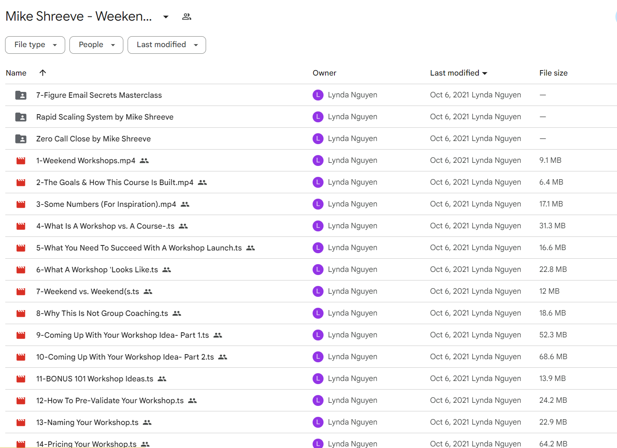Select Zero Call Close by Mike Shreeve
Viewport: 617px width, 448px height.
coord(94,139)
